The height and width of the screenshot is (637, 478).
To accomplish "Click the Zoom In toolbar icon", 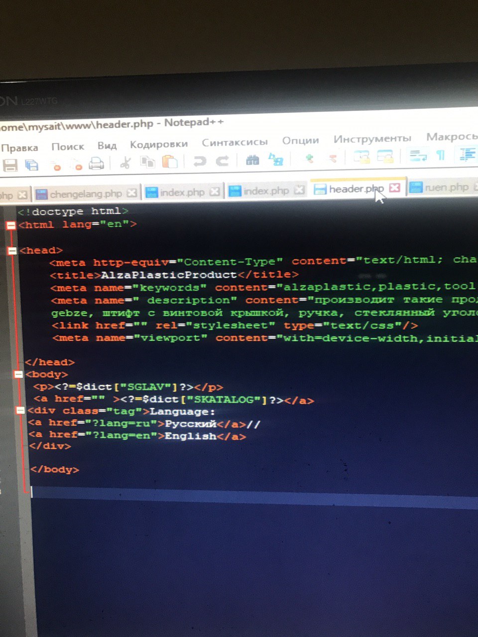I will 309,158.
